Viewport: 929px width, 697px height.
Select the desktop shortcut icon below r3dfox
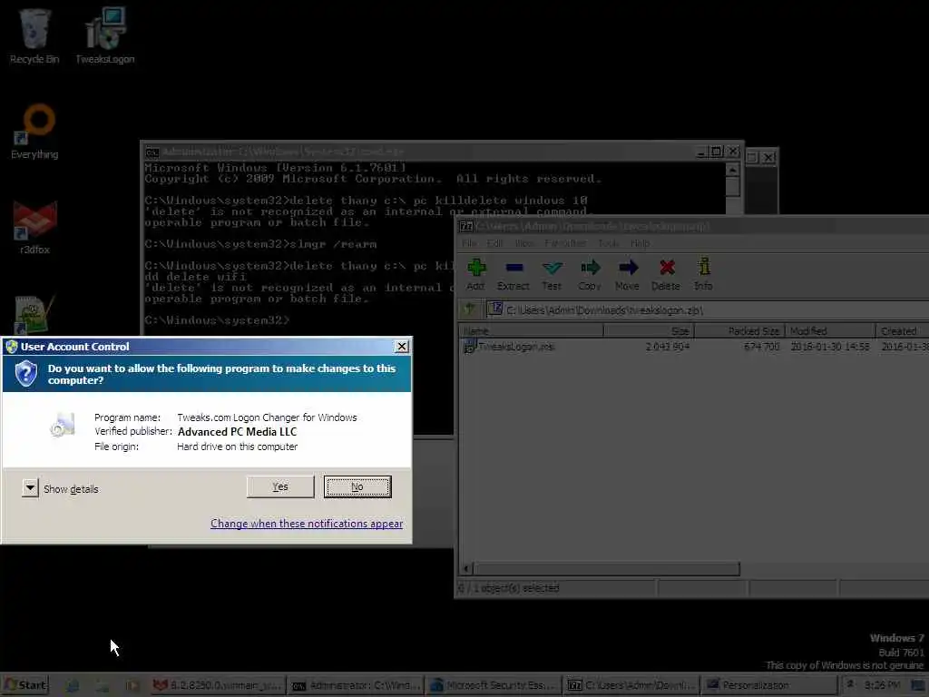pyautogui.click(x=33, y=315)
